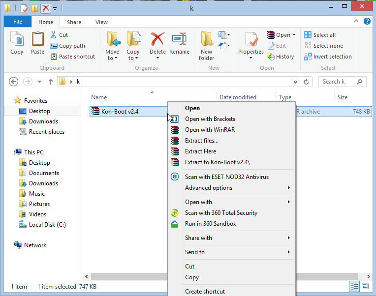376x296 pixels.
Task: Select the Home ribbon tab
Action: 46,22
